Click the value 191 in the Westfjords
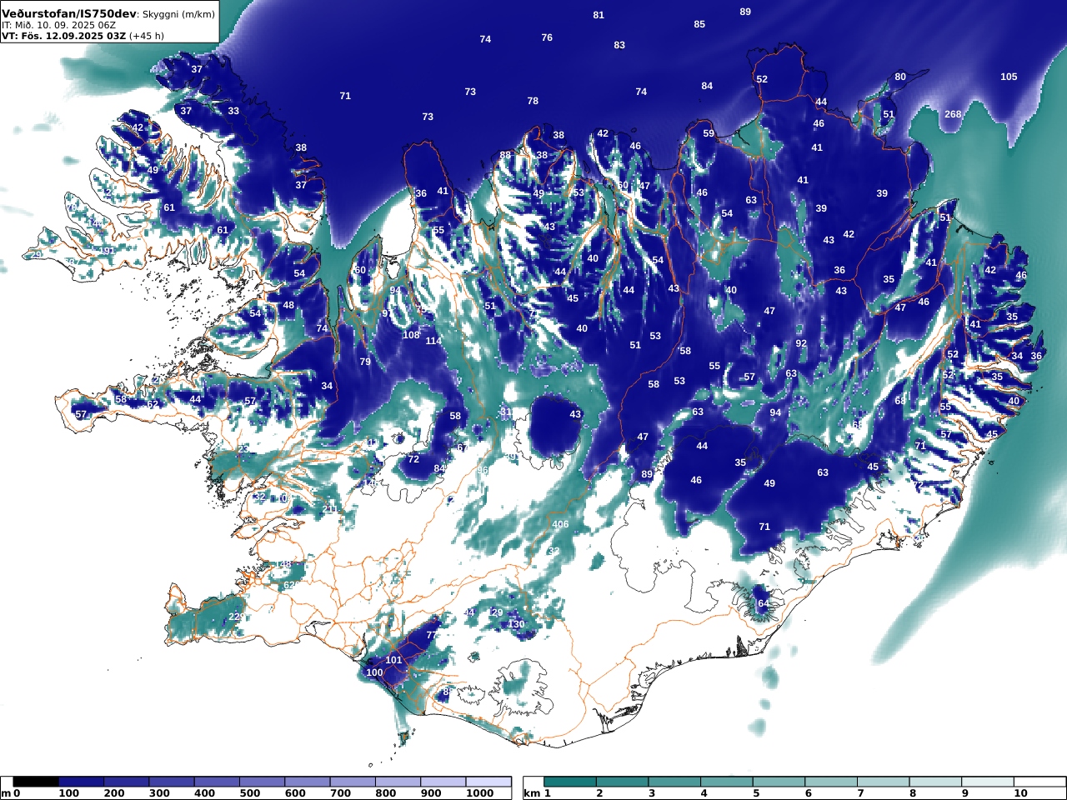Image resolution: width=1067 pixels, height=800 pixels. click(x=107, y=251)
